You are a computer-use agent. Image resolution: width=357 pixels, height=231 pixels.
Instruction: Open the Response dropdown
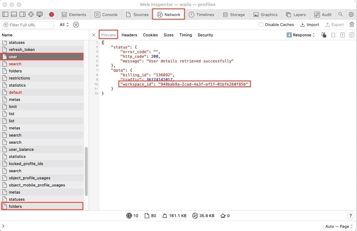(301, 35)
